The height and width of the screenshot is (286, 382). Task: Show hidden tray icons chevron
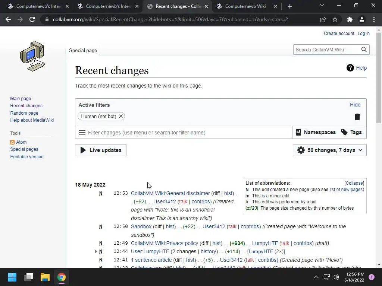316,277
